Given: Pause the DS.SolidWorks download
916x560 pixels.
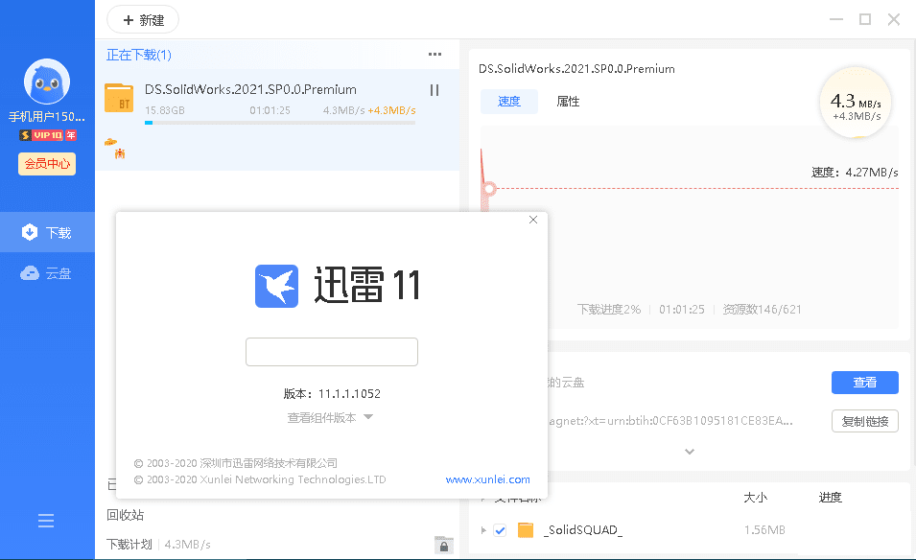Looking at the screenshot, I should [435, 90].
